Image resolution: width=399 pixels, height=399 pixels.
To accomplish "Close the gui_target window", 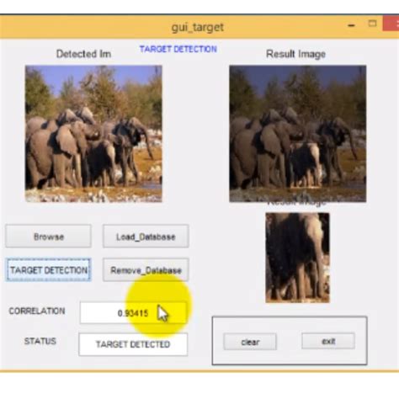I will tap(391, 24).
